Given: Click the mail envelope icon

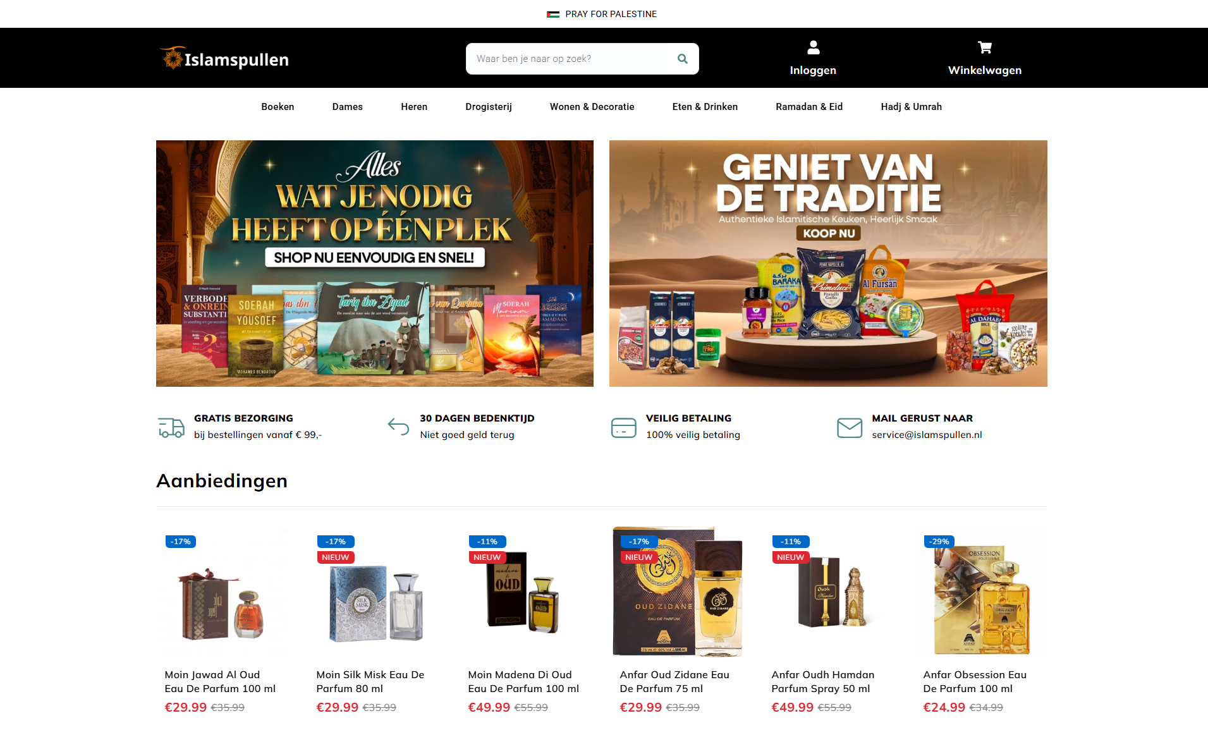Looking at the screenshot, I should (x=850, y=427).
